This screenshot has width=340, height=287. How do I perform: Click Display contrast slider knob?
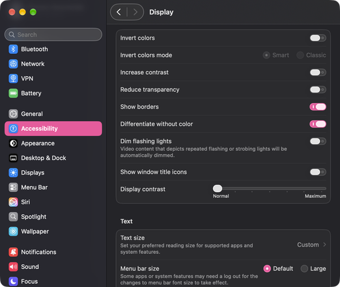coord(218,189)
